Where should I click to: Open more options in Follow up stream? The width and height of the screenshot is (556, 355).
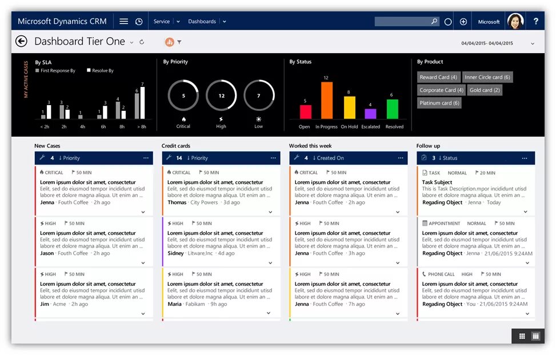click(525, 158)
